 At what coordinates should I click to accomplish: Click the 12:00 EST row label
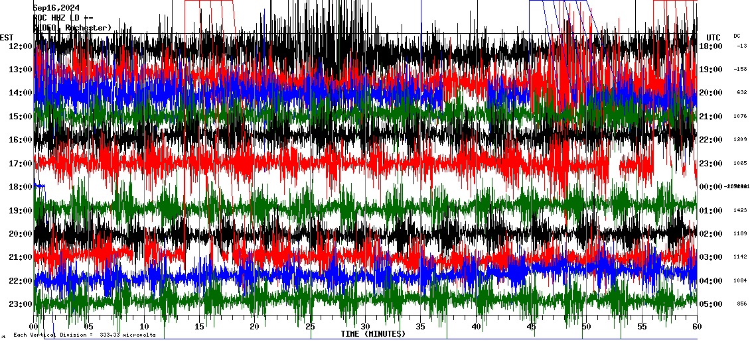pyautogui.click(x=20, y=46)
